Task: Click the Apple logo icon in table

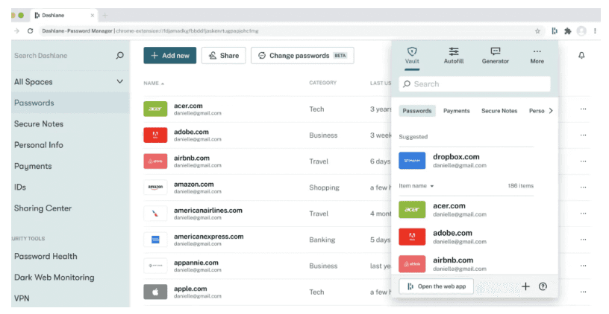Action: pyautogui.click(x=155, y=292)
